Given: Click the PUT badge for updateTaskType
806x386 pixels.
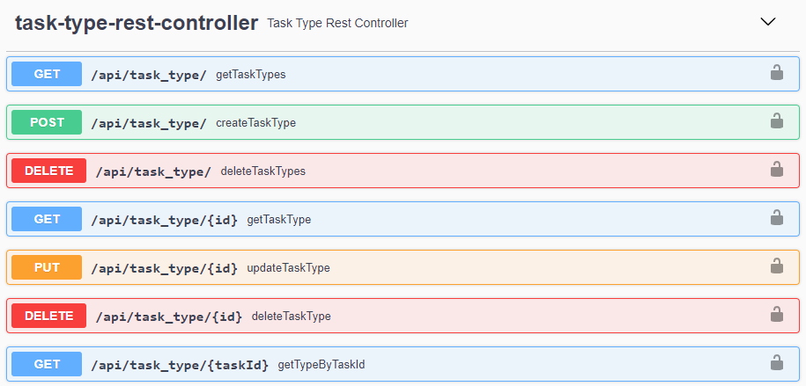Looking at the screenshot, I should 47,267.
